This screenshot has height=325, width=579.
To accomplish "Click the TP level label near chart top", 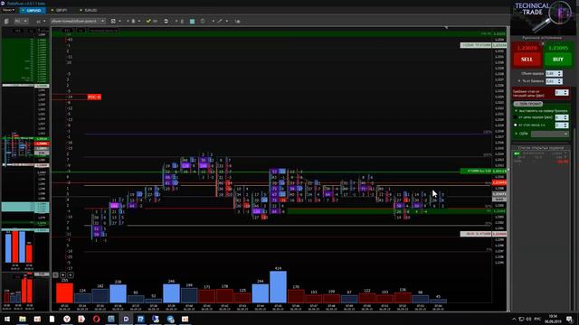I will pos(476,45).
